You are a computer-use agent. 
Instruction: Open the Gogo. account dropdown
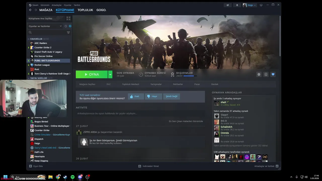[x=250, y=5]
